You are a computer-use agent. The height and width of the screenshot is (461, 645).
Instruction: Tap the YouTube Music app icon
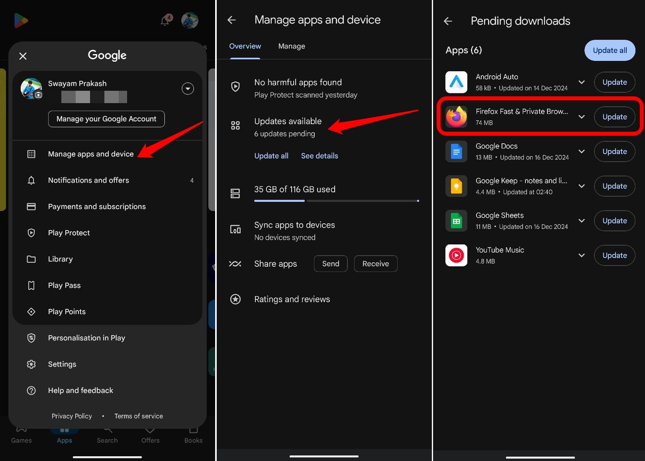click(456, 256)
